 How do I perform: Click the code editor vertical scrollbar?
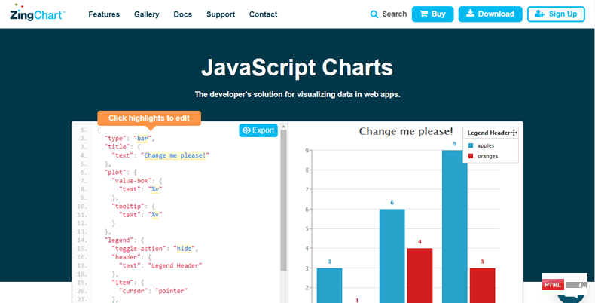coord(284,200)
